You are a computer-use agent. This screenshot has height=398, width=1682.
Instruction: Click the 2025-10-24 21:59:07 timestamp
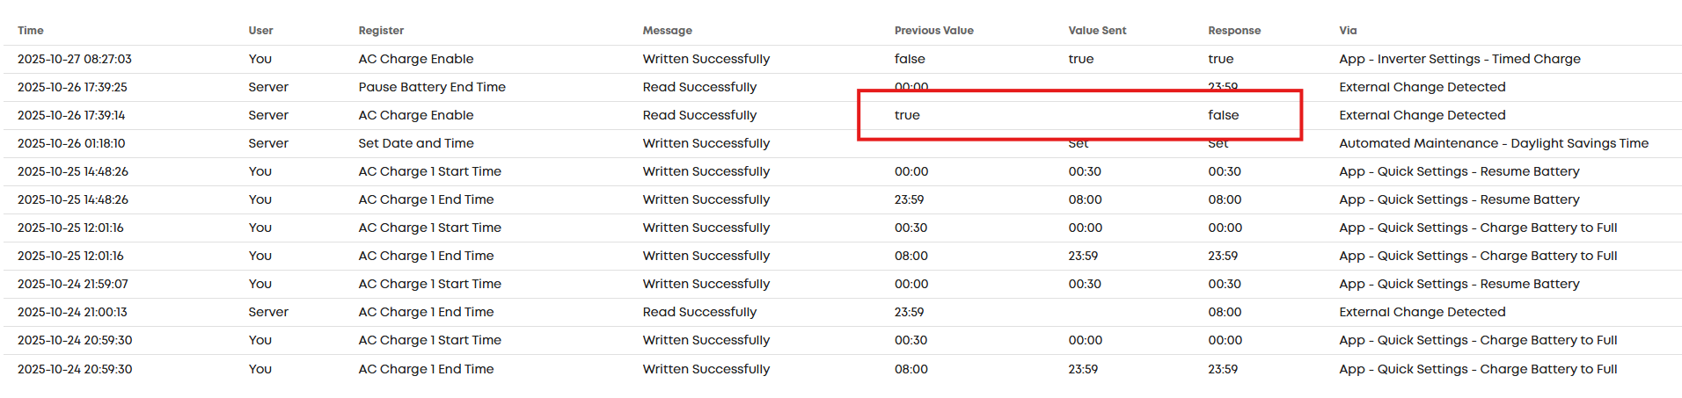pyautogui.click(x=73, y=284)
